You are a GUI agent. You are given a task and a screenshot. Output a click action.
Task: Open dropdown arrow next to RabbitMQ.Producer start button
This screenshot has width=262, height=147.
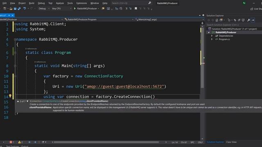[x=98, y=9]
